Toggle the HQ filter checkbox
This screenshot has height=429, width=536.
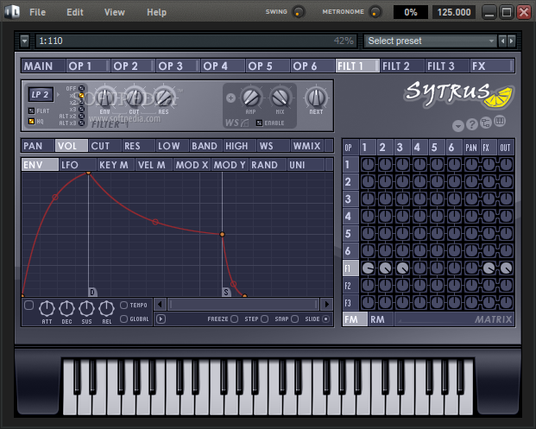coord(31,121)
